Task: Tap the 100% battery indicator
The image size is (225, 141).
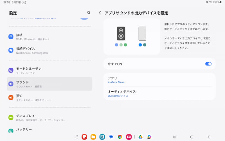Action: 217,2
